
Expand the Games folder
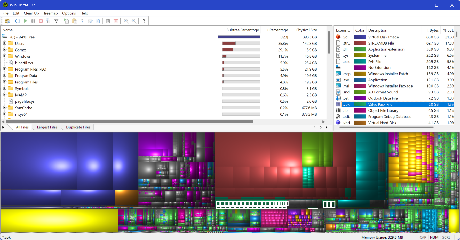point(4,50)
